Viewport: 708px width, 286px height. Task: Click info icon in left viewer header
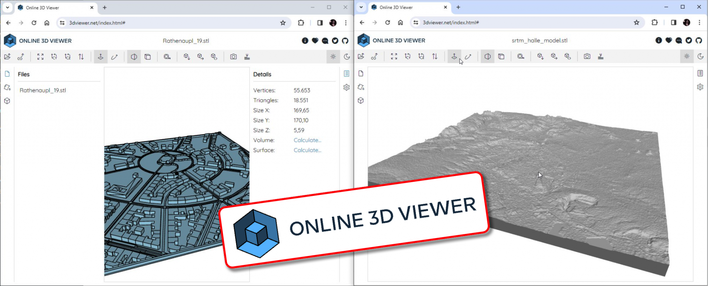point(305,41)
